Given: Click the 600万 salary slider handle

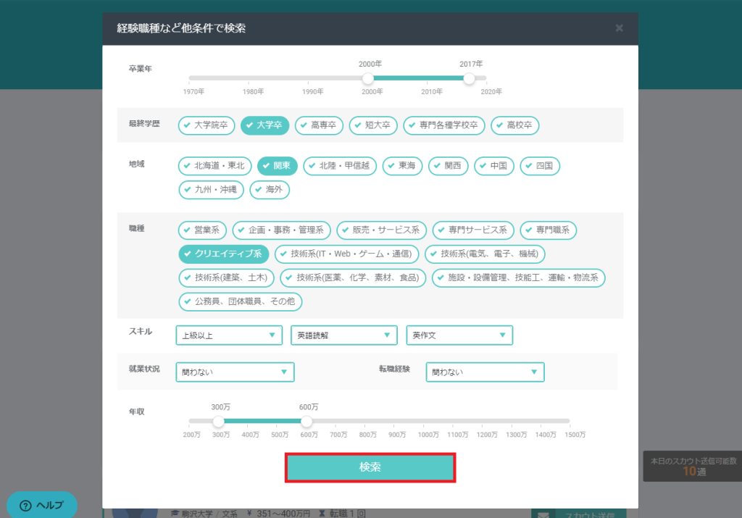Looking at the screenshot, I should [307, 421].
